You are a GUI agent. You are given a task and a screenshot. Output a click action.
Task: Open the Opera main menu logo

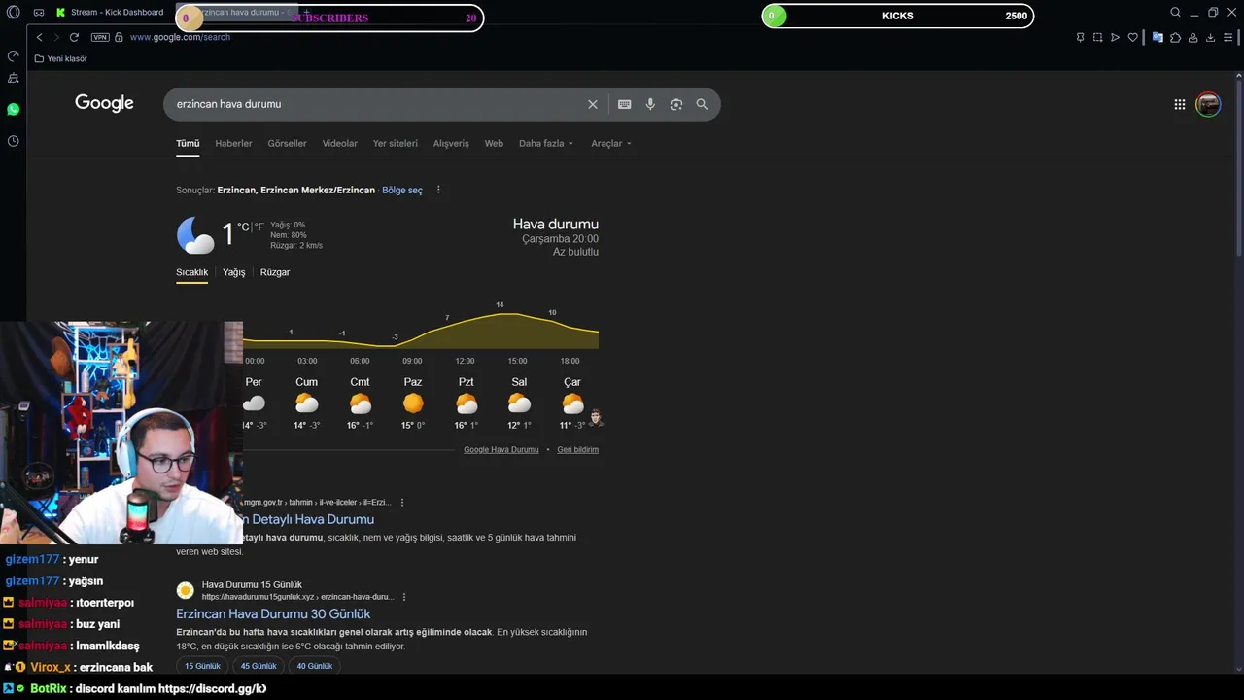(13, 13)
